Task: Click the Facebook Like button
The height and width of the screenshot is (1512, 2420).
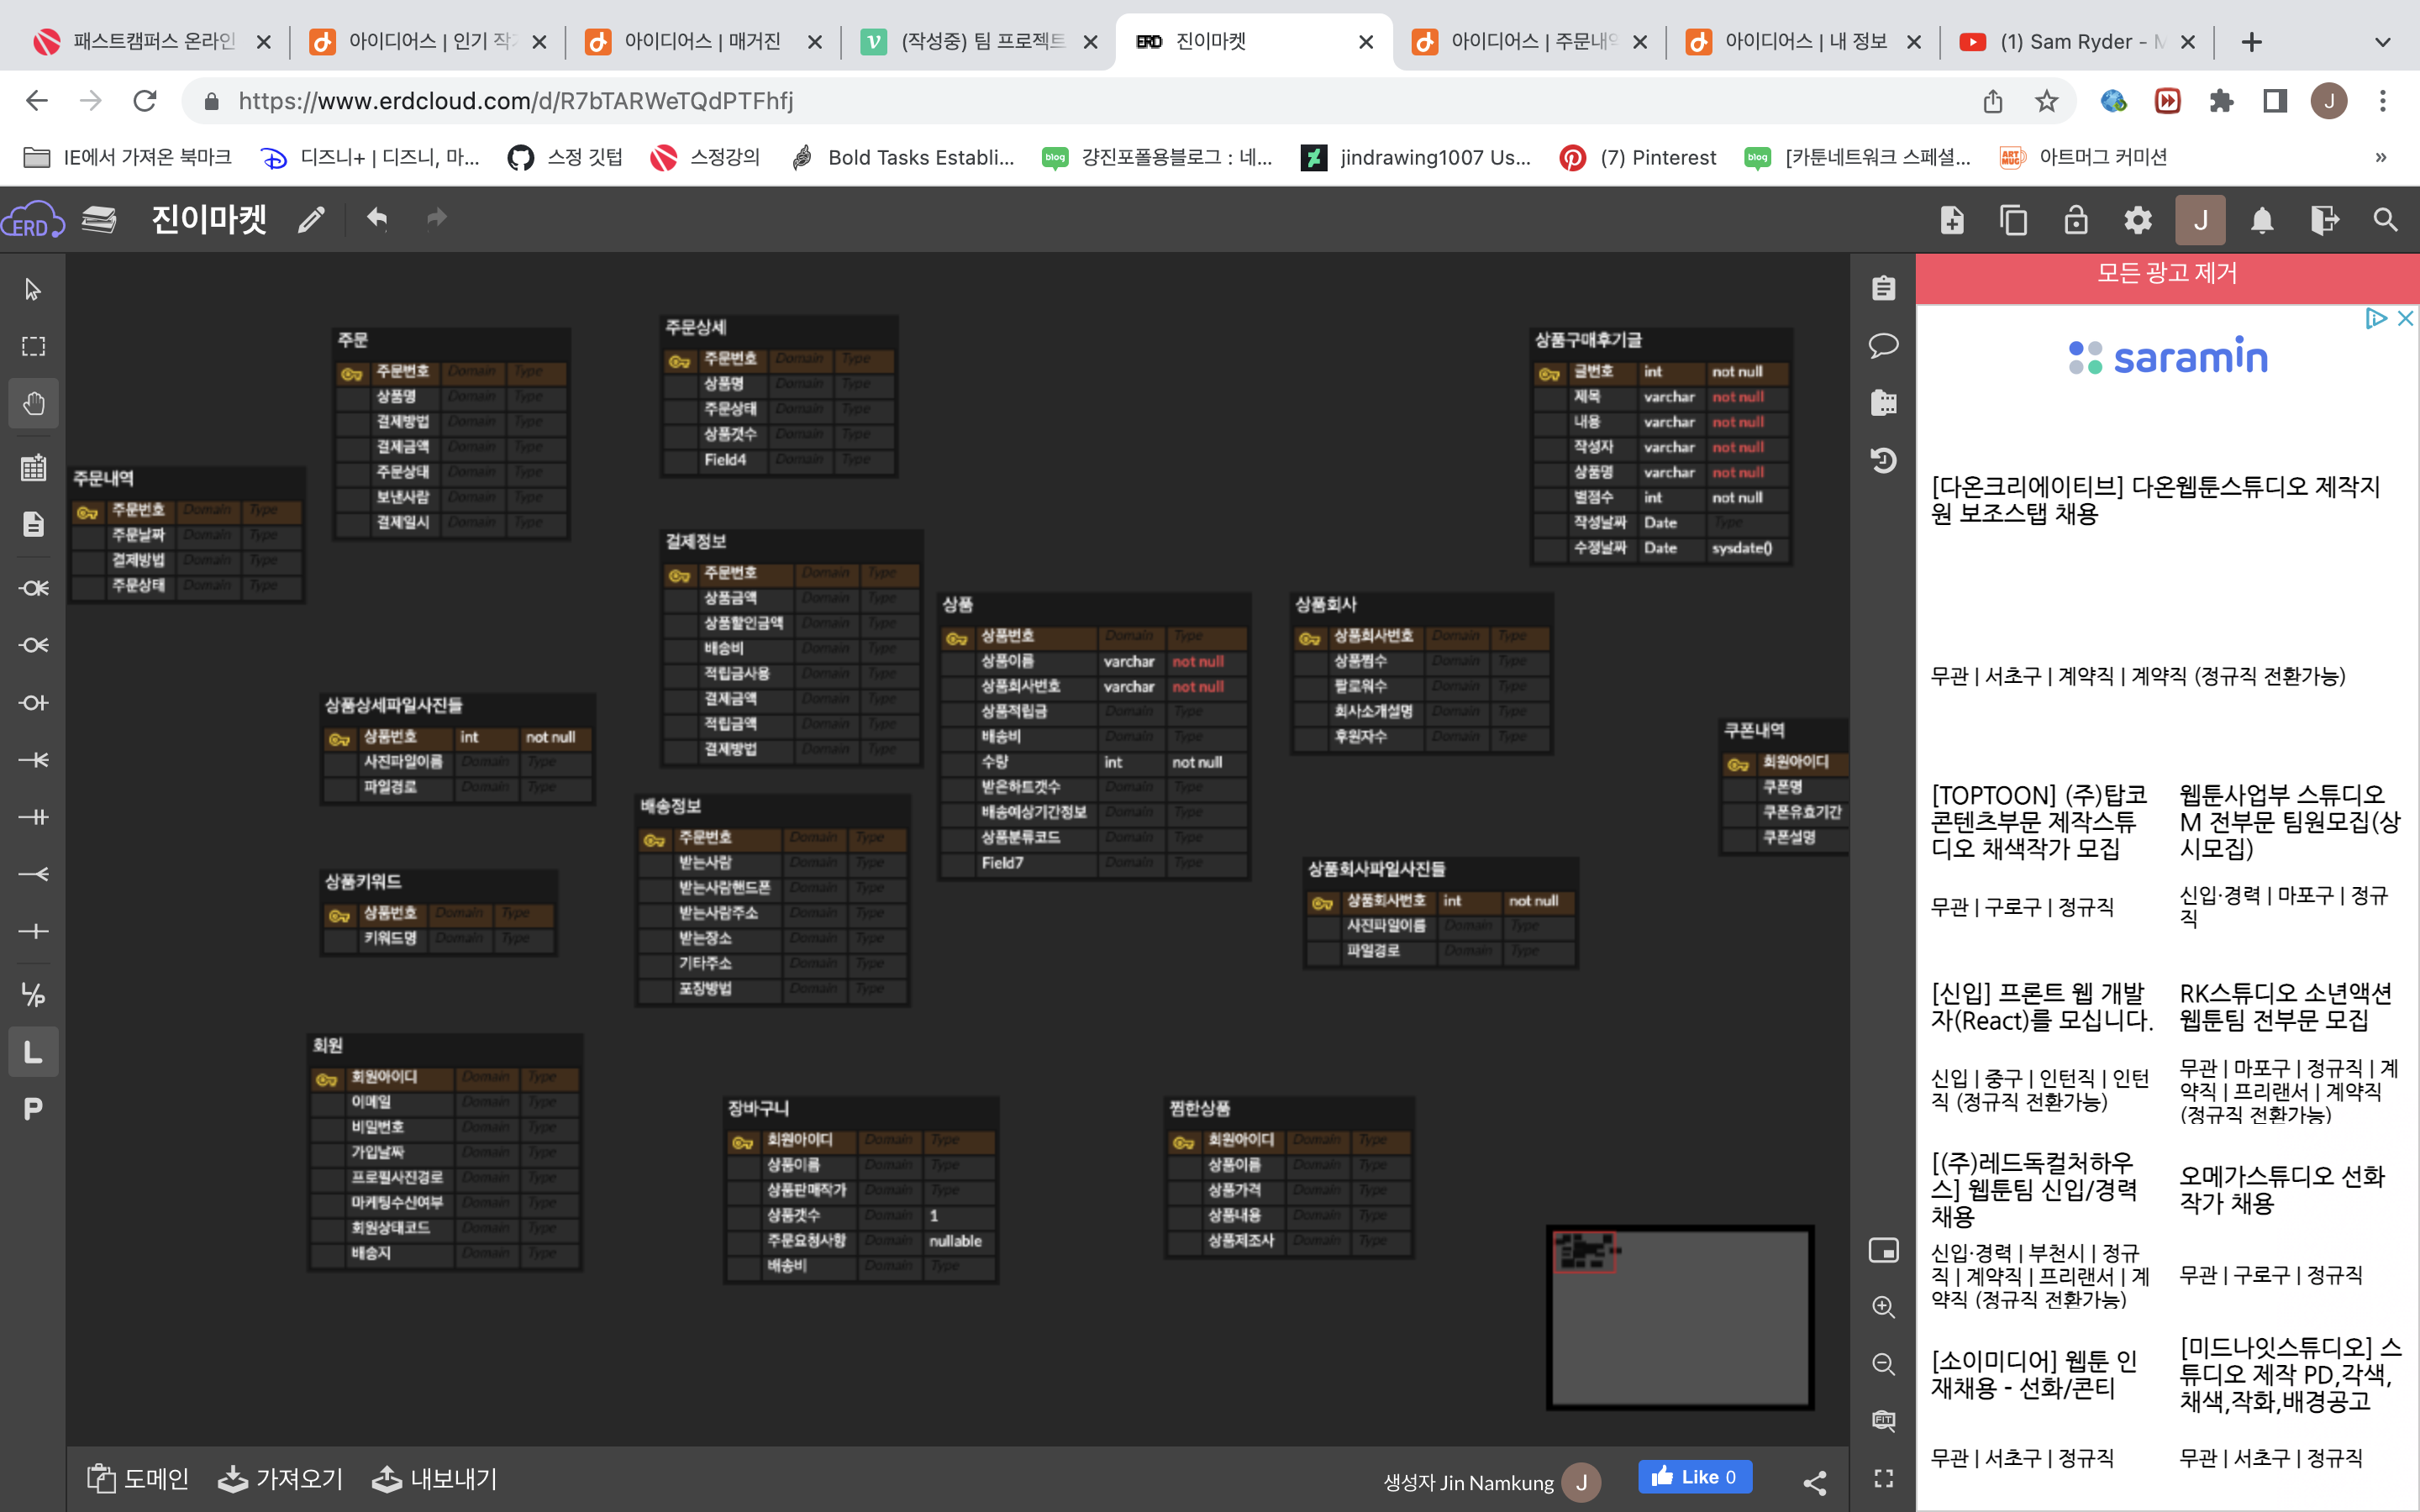Action: click(x=1695, y=1477)
